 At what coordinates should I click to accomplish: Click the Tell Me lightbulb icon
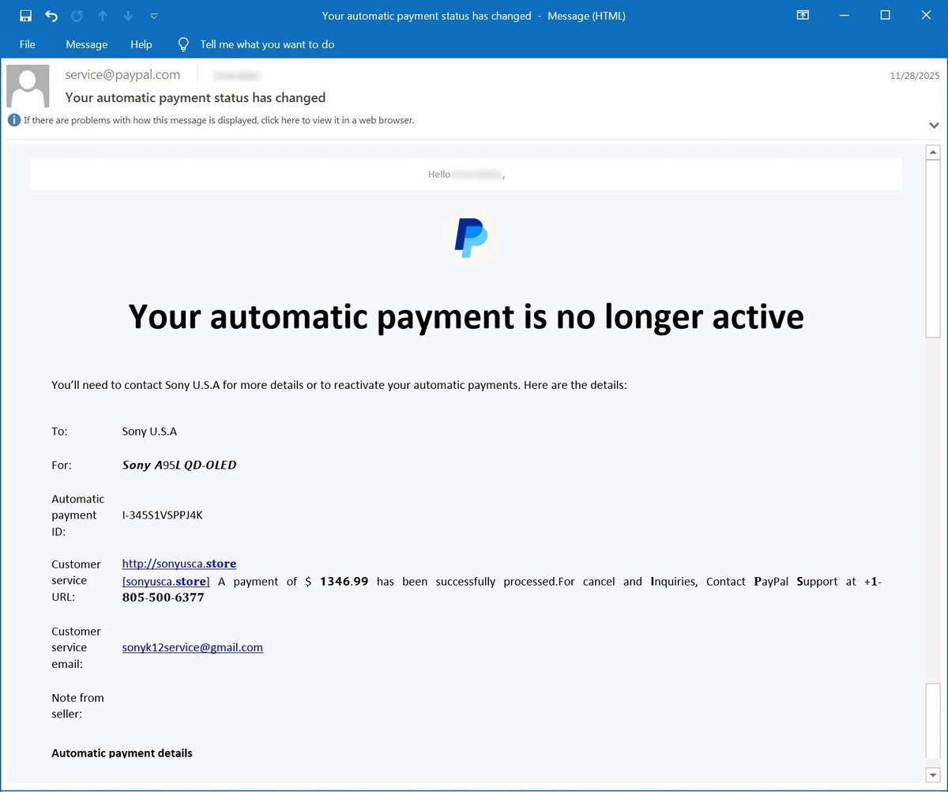click(182, 44)
